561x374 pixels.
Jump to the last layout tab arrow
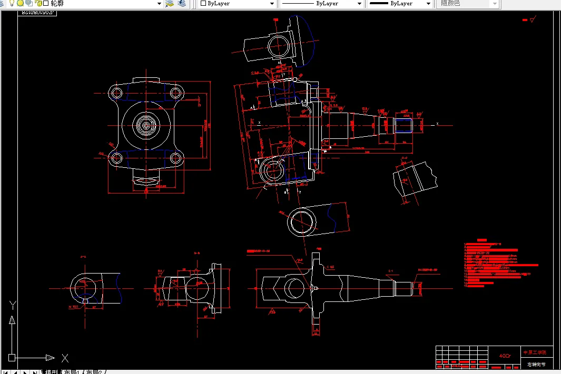pos(34,372)
